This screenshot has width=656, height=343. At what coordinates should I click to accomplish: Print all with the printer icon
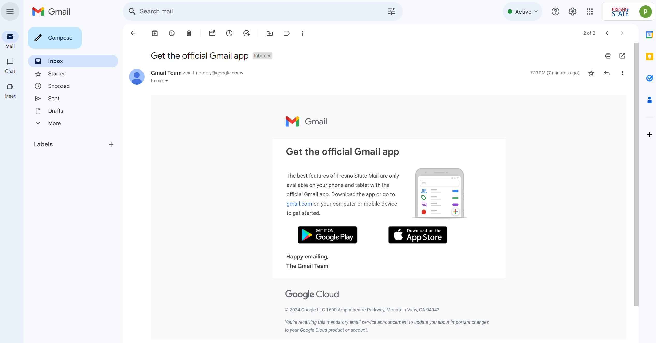pyautogui.click(x=608, y=56)
